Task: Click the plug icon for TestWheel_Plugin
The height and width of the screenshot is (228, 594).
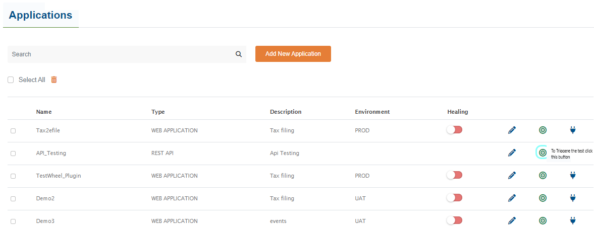Action: point(572,175)
